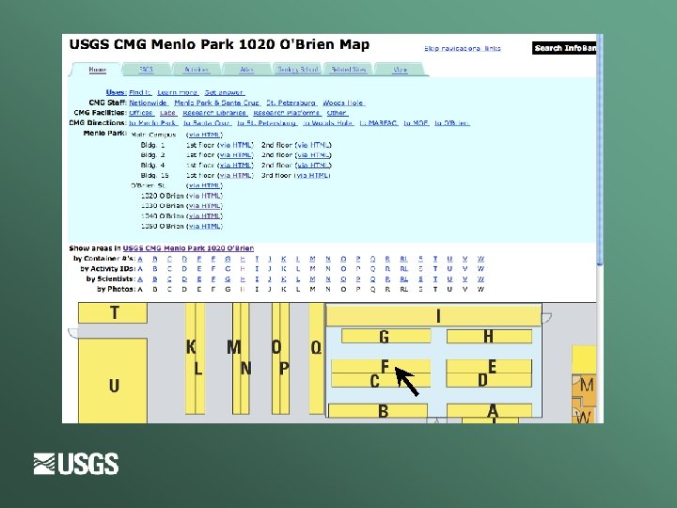
Task: Select container B on the floor map
Action: (x=378, y=410)
